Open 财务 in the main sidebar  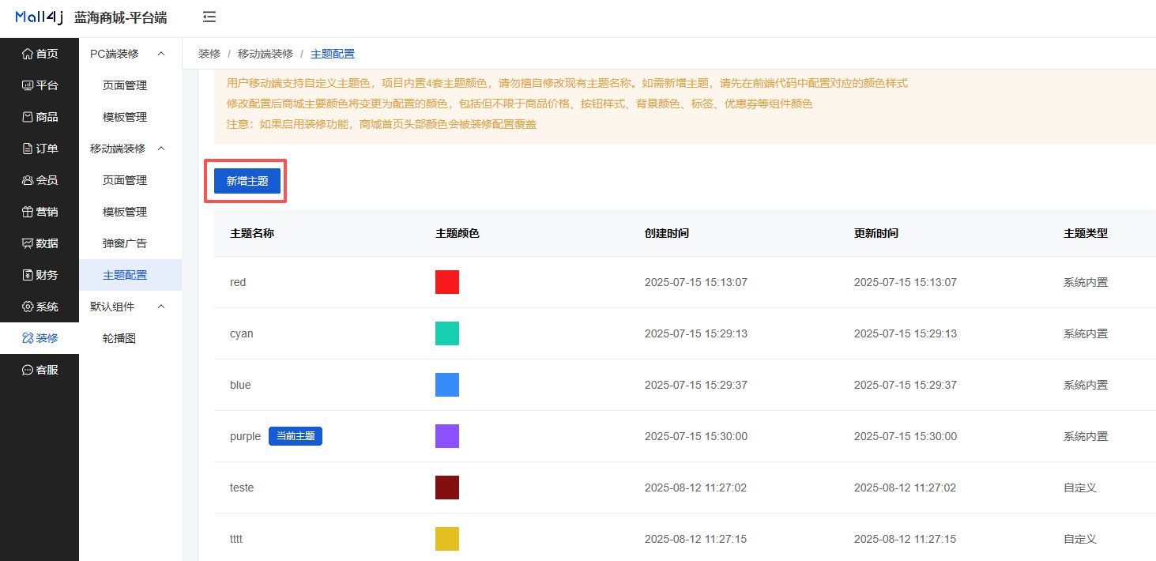tap(40, 275)
